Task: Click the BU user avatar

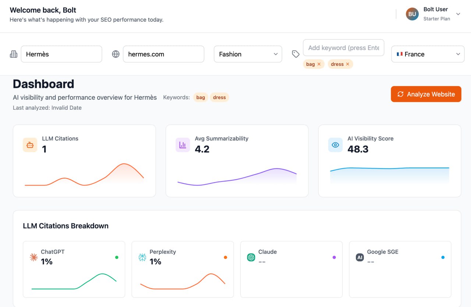Action: pos(412,14)
